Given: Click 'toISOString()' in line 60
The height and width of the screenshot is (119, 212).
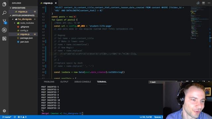Looking at the screenshot, I should (116, 72).
